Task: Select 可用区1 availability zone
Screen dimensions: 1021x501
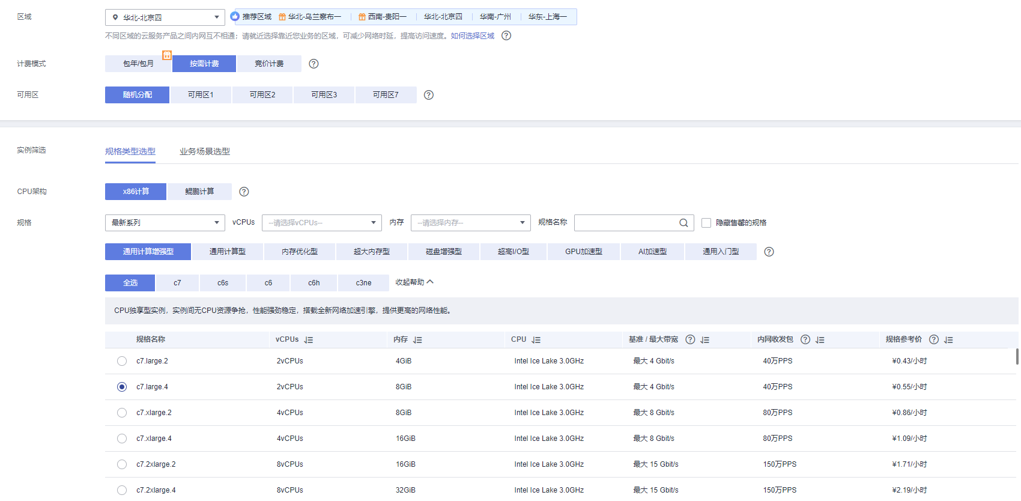Action: 201,95
